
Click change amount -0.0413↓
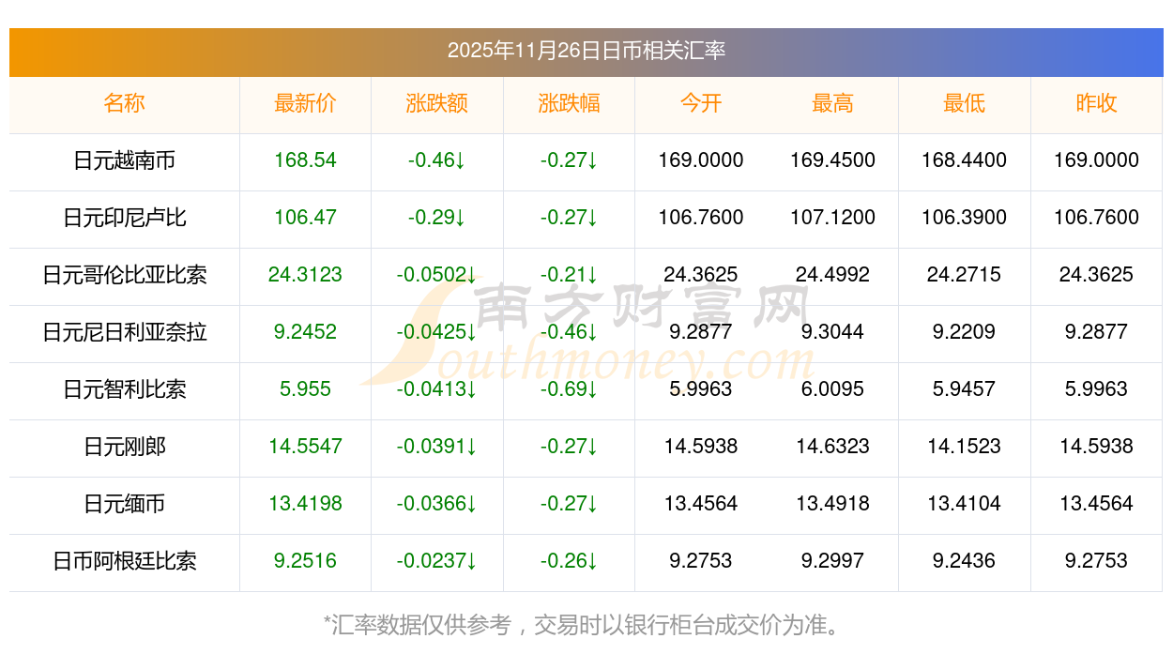437,389
